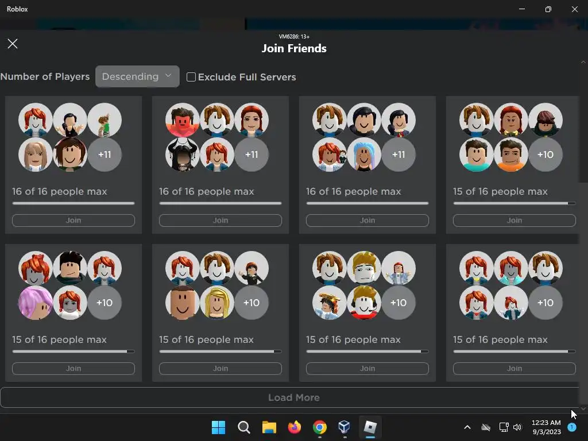Open the notification badge in the tray

[572, 427]
